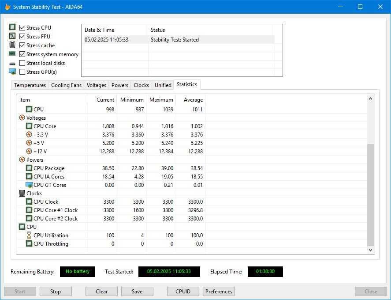The image size is (391, 300).
Task: Click the Average column header
Action: point(190,100)
